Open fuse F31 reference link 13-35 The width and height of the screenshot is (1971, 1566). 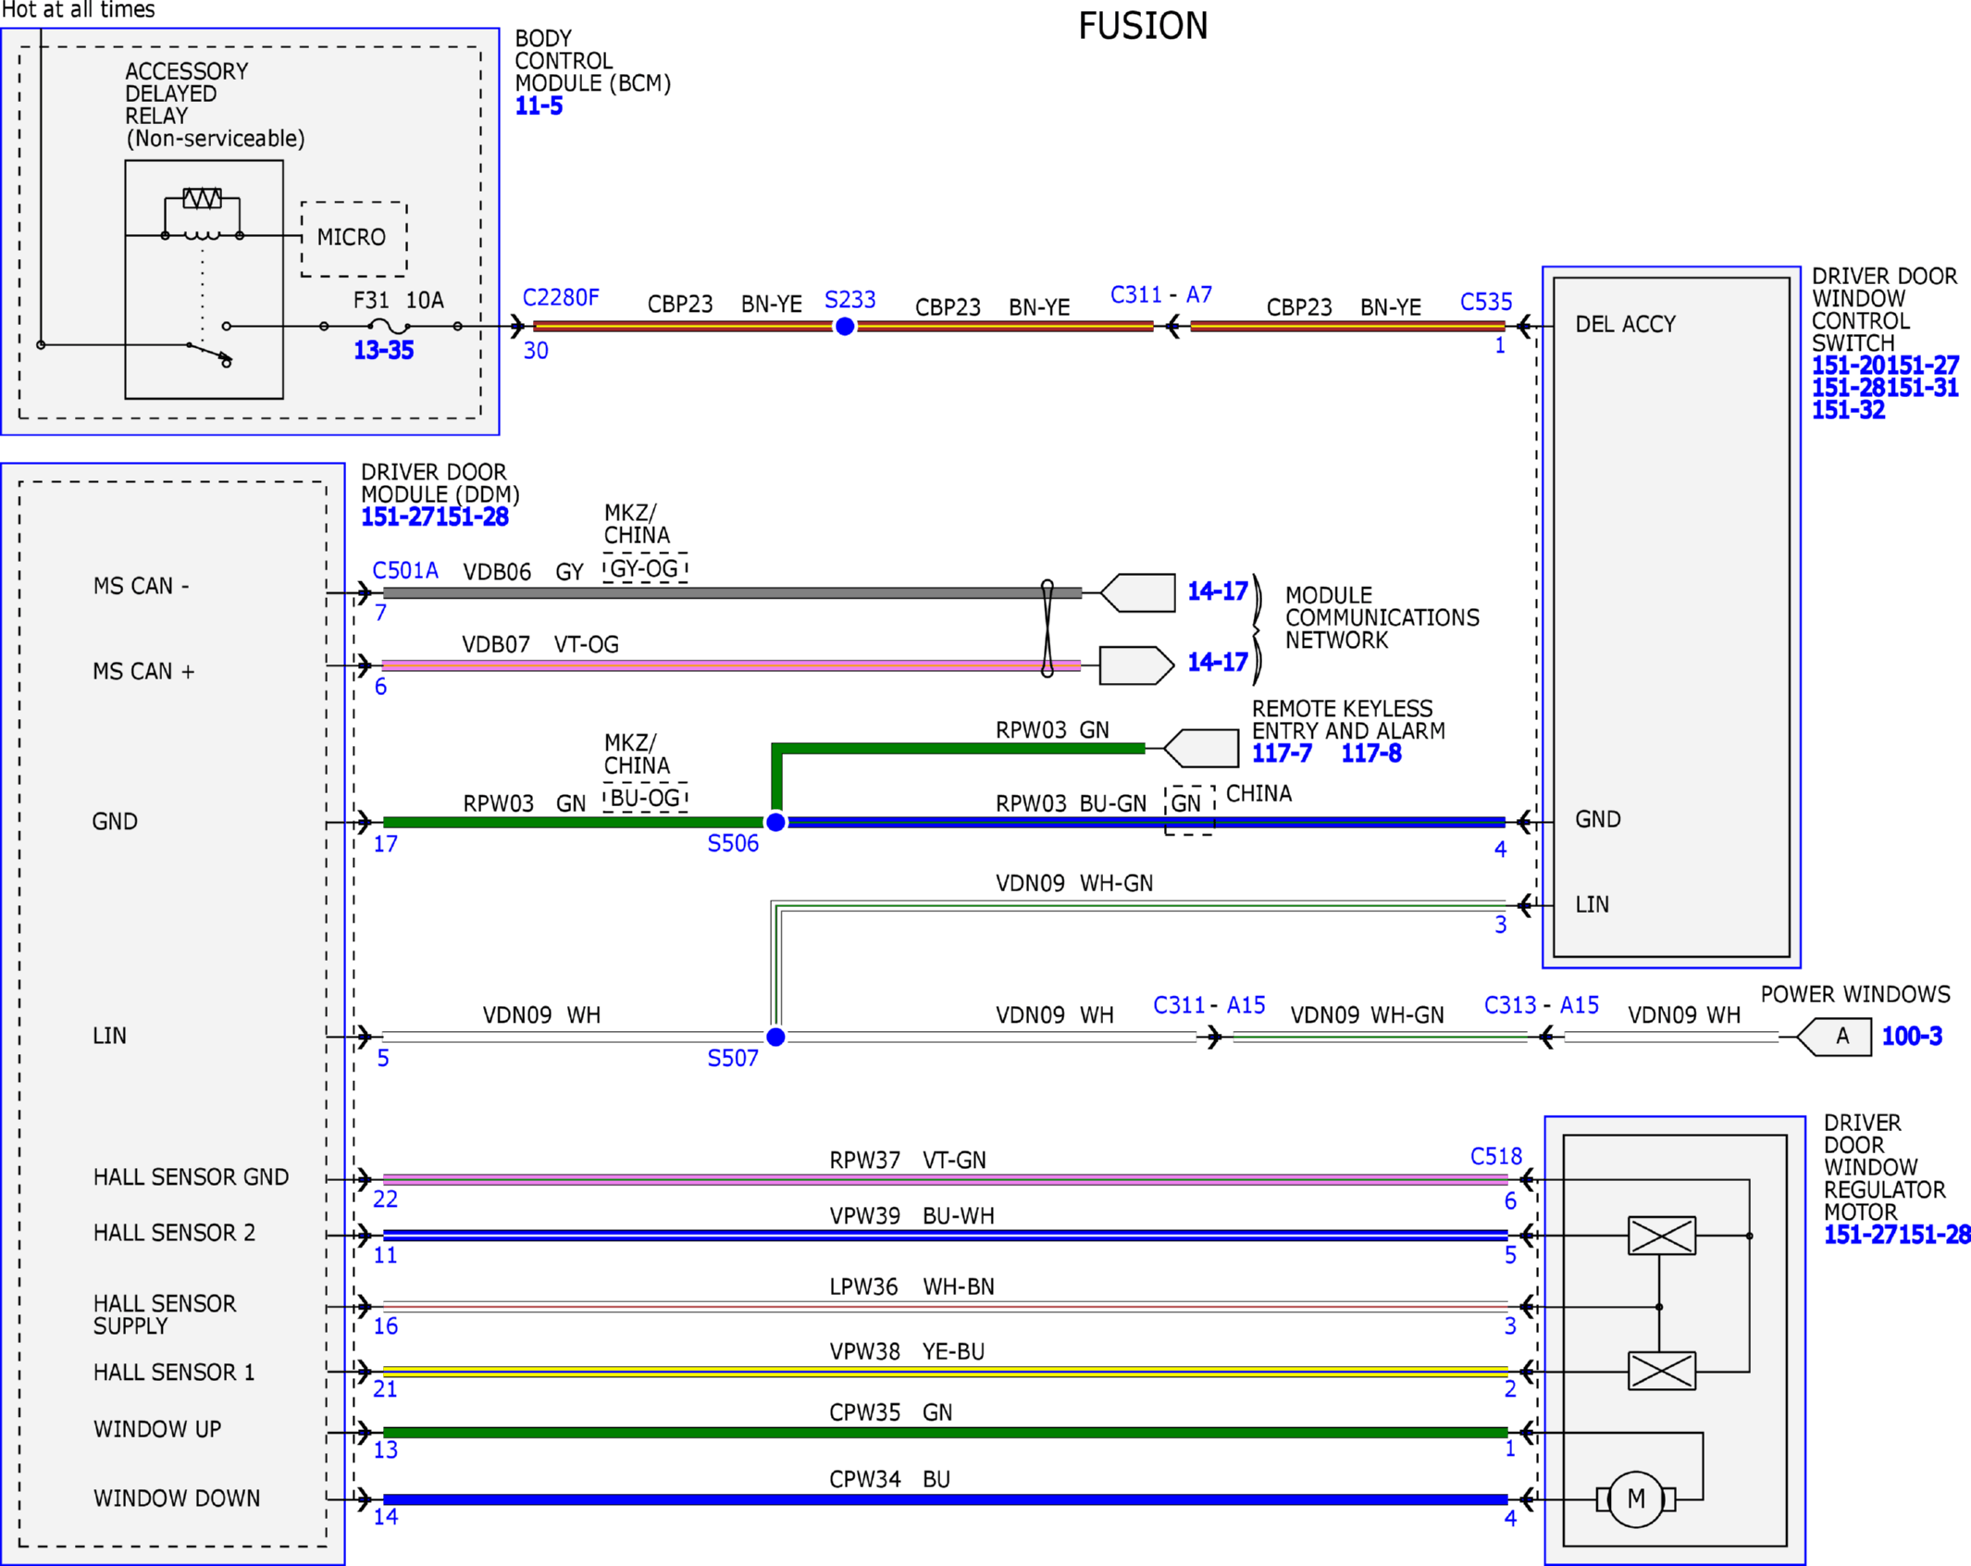(x=383, y=351)
